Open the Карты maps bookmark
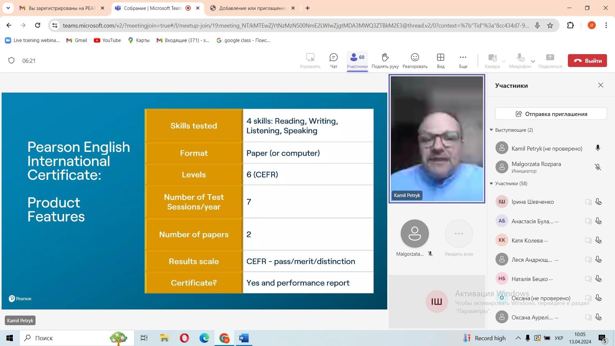 (139, 40)
